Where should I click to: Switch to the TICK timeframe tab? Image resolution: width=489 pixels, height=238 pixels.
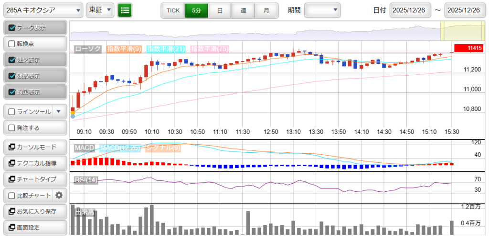pyautogui.click(x=173, y=10)
